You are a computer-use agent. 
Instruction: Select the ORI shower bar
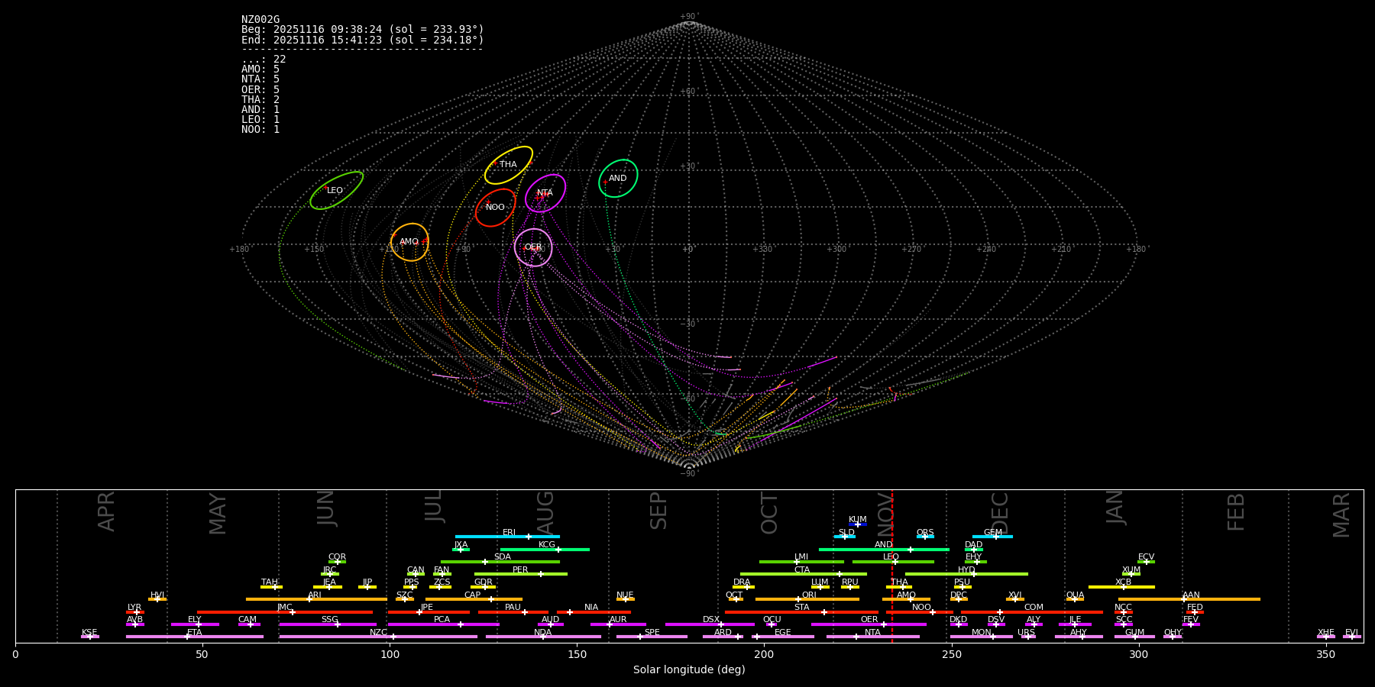point(807,599)
